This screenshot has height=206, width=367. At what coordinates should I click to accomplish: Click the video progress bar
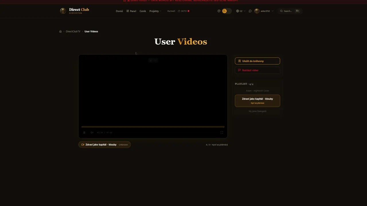(x=153, y=127)
